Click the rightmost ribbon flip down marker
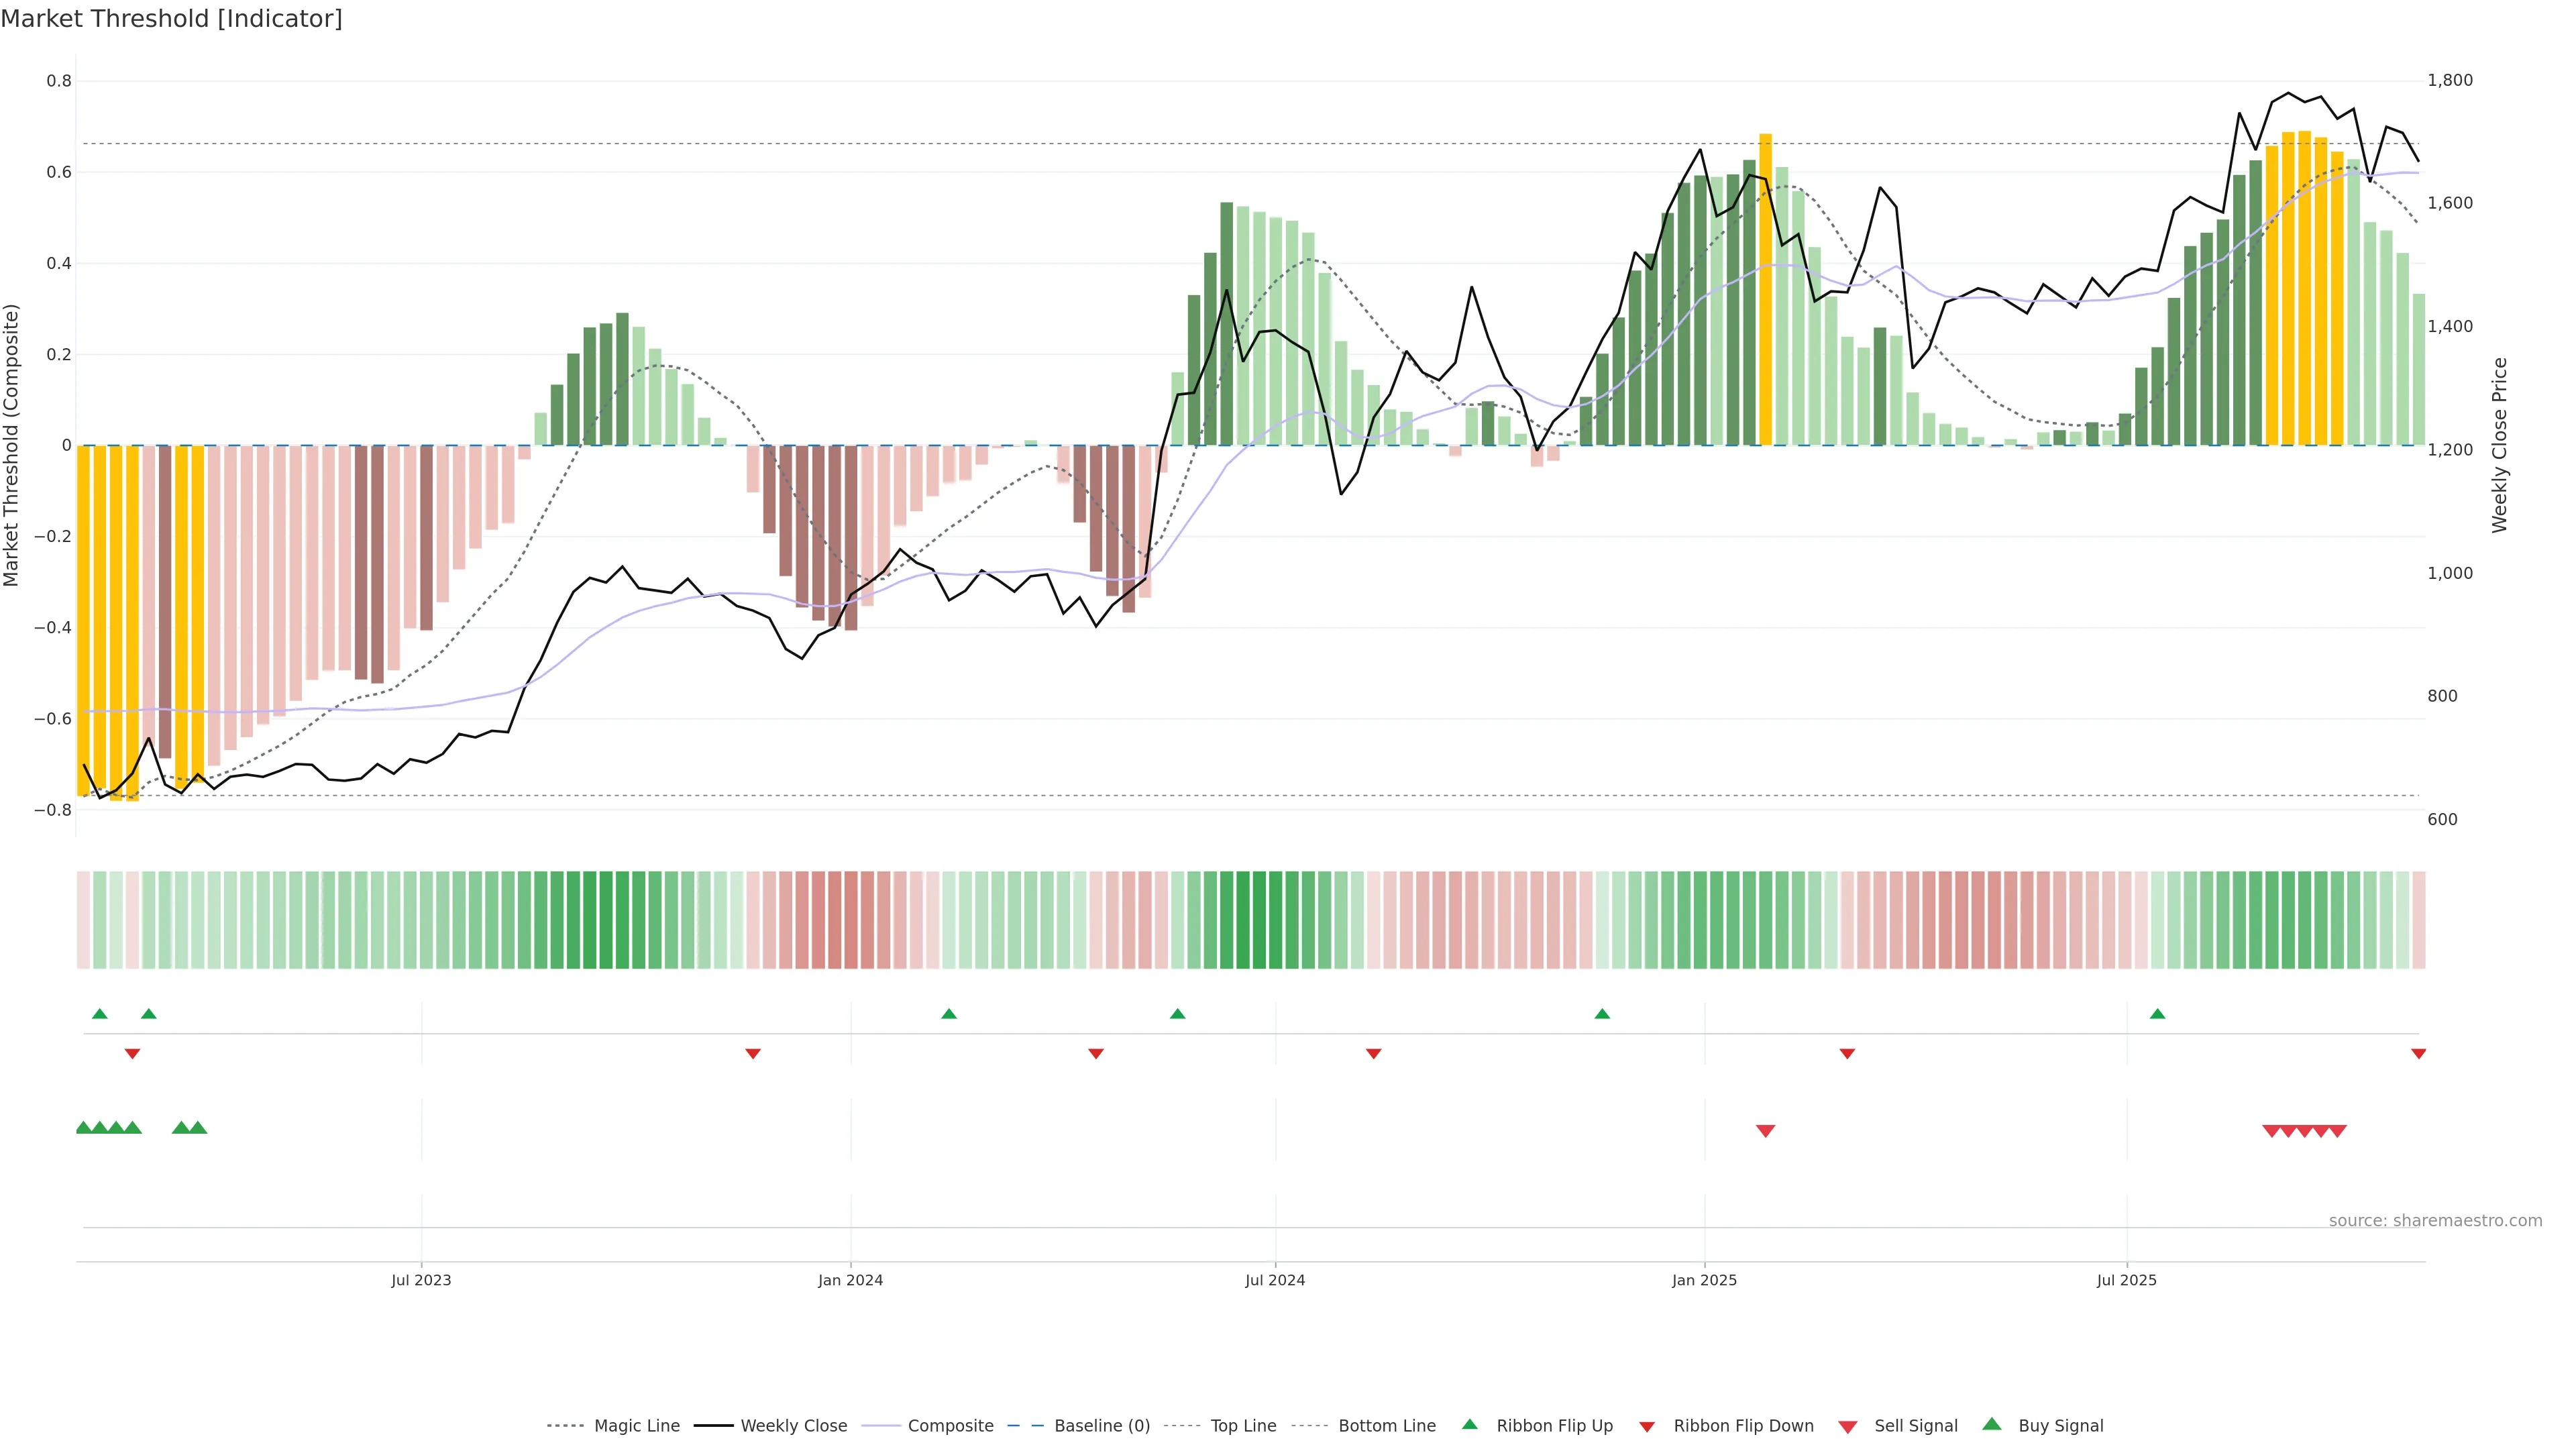This screenshot has width=2576, height=1449. click(2418, 1054)
